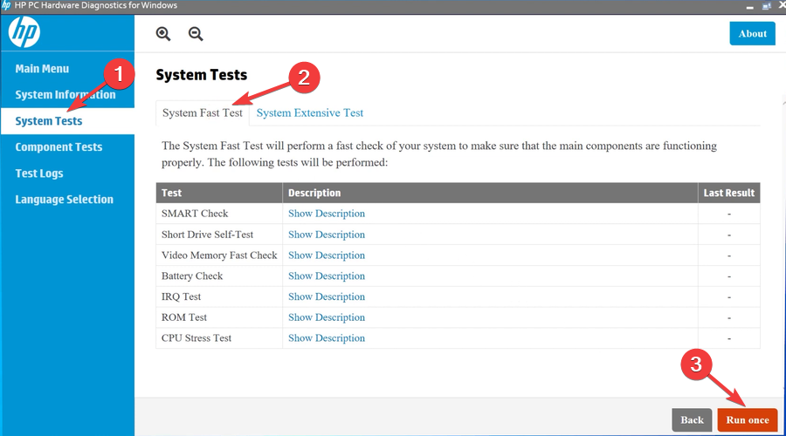This screenshot has width=786, height=436.
Task: Show Description for Short Drive Self-Test
Action: [327, 235]
